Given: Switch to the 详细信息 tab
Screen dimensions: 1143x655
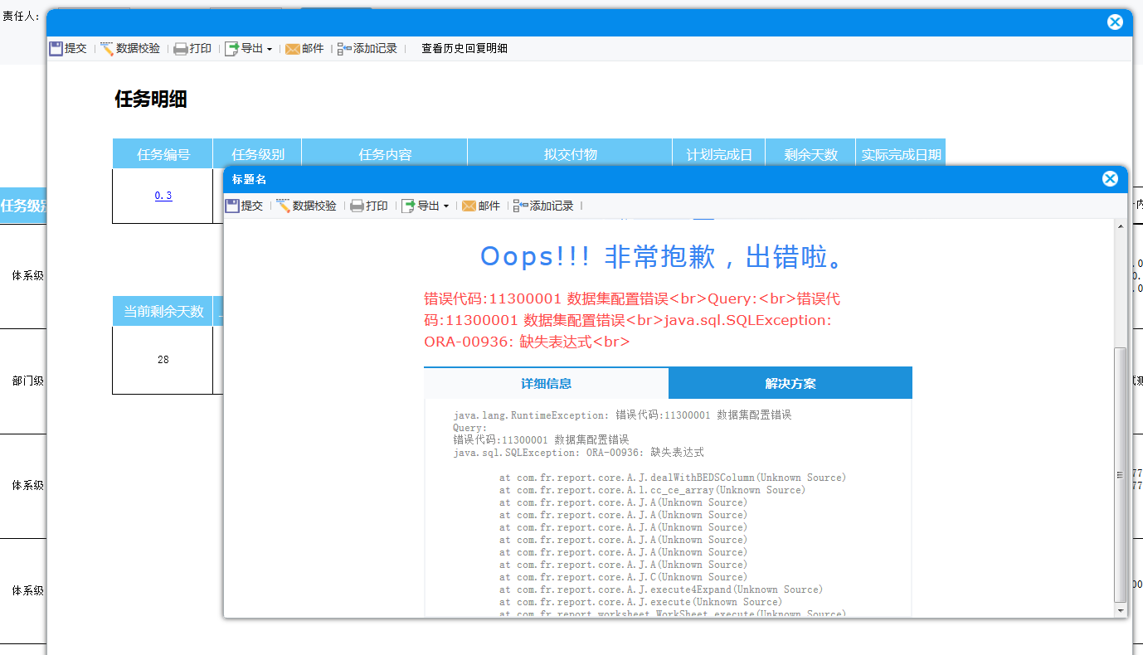Looking at the screenshot, I should (546, 384).
